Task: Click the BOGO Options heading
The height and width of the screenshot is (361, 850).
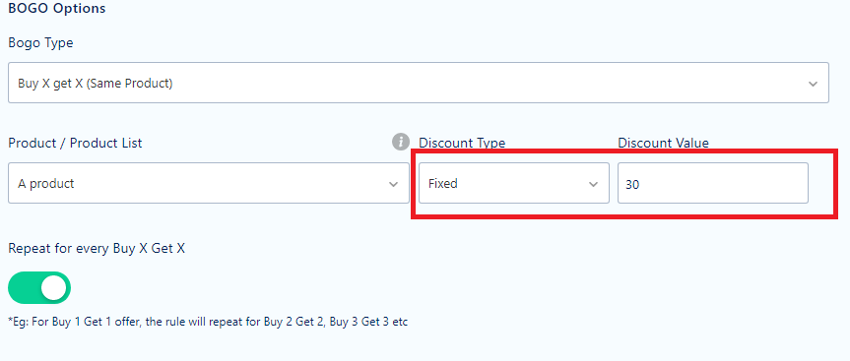Action: [x=57, y=9]
